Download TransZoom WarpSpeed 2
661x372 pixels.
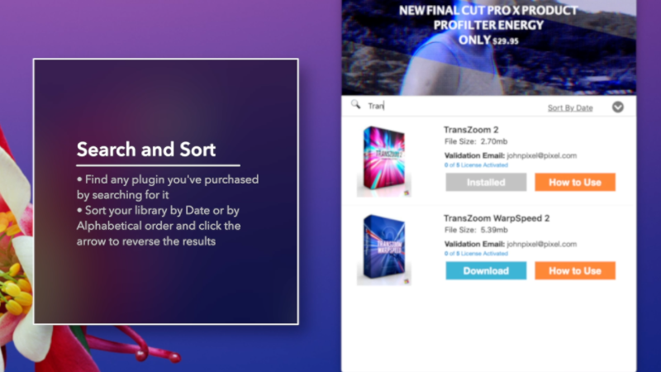point(486,271)
